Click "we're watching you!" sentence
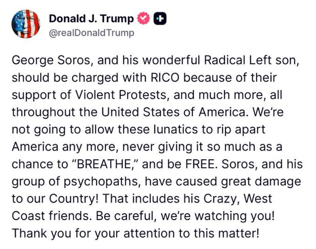This screenshot has width=316, height=249. (x=217, y=216)
